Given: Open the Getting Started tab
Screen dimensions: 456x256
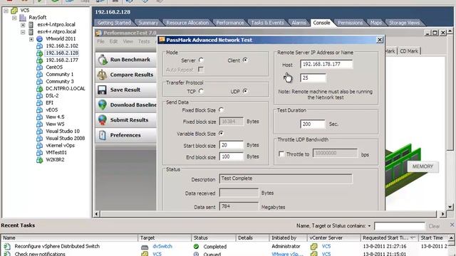Looking at the screenshot, I should 114,23.
